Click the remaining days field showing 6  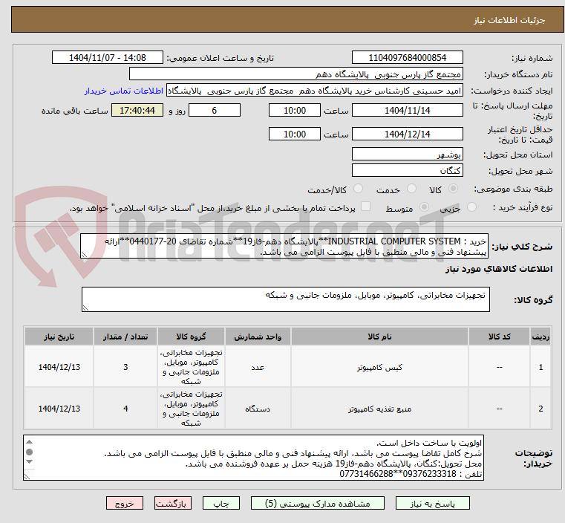tap(215, 110)
